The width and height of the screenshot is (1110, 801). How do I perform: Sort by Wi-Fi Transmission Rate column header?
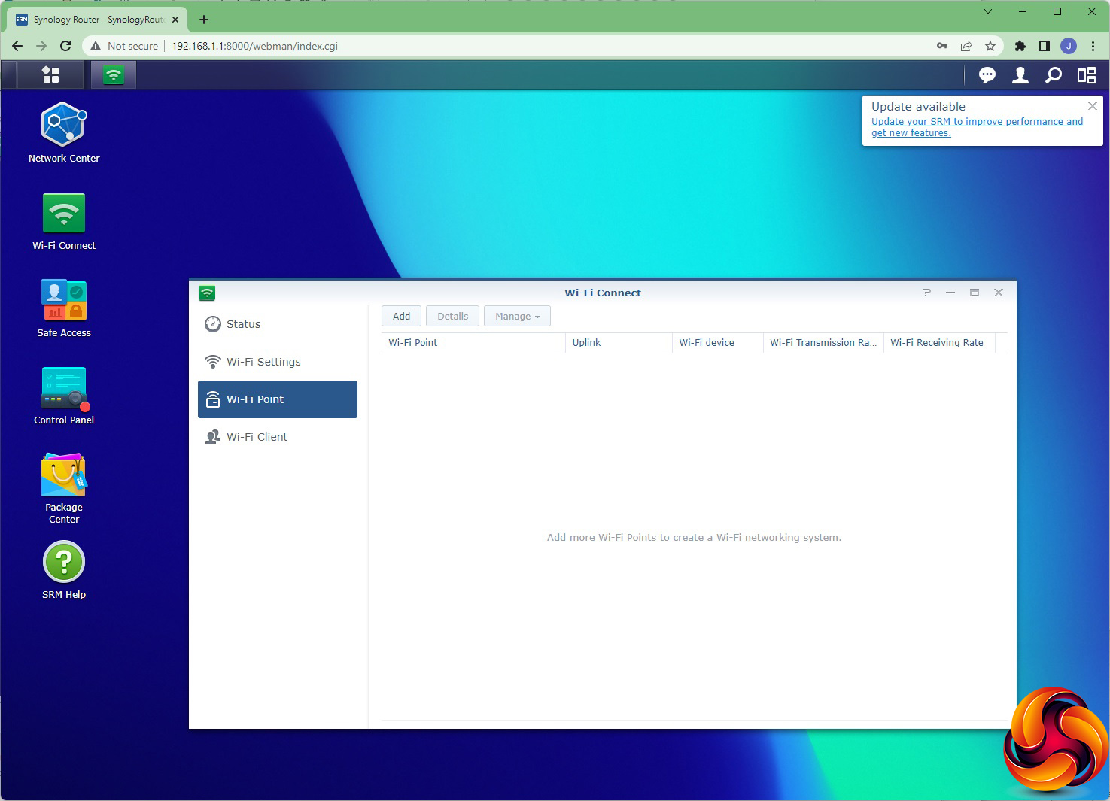823,342
